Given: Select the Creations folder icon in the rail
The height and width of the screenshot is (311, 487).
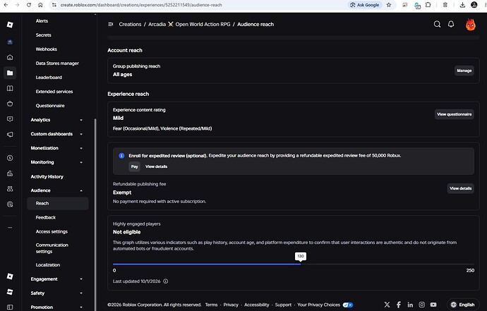Looking at the screenshot, I should (x=10, y=73).
